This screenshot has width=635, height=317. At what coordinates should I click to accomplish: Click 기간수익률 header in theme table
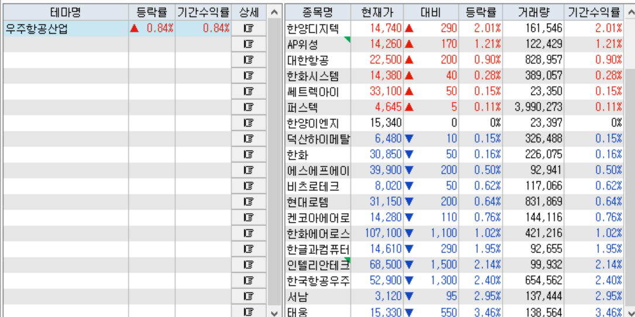203,12
